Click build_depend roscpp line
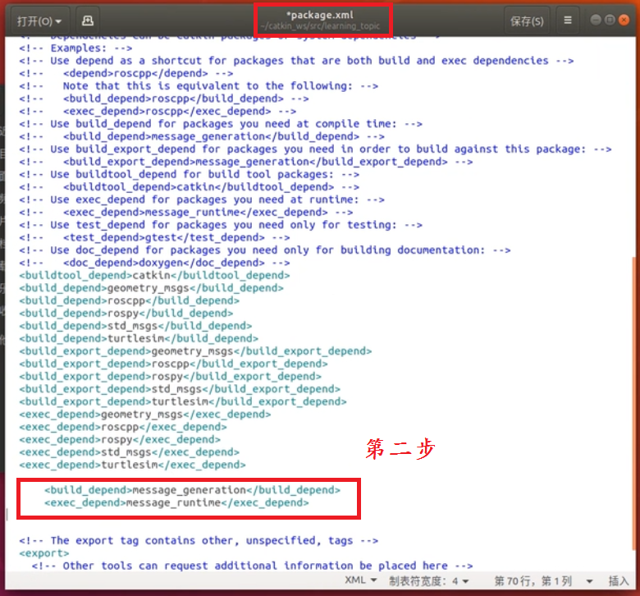 (129, 300)
